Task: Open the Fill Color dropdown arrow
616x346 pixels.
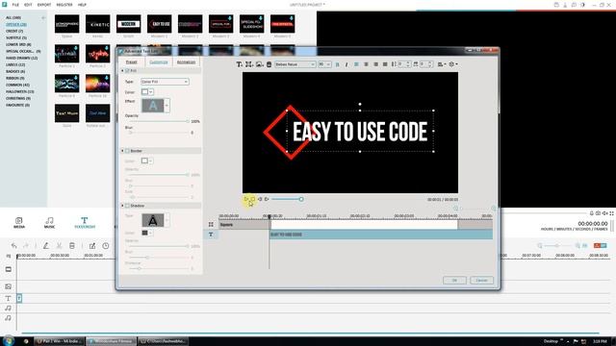Action: [151, 92]
